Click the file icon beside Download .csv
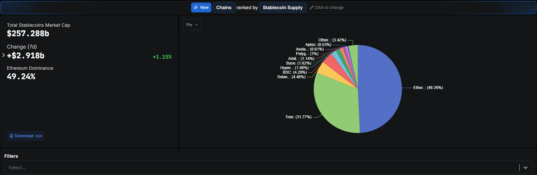This screenshot has width=537, height=175. tap(11, 136)
